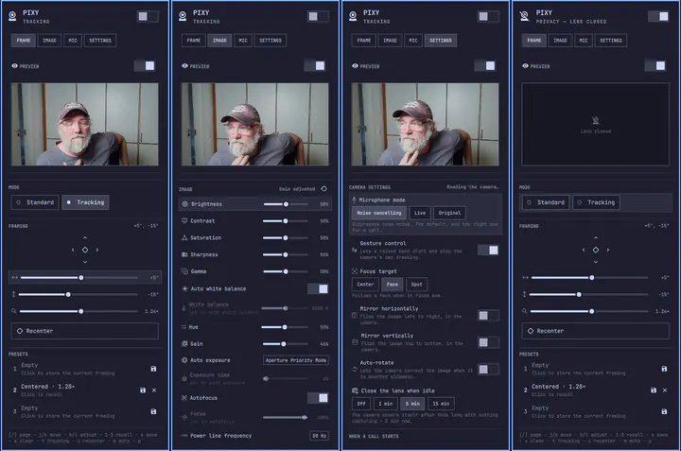The width and height of the screenshot is (681, 451).
Task: Click camera preview image in the Settings-tab panel
Action: click(426, 124)
